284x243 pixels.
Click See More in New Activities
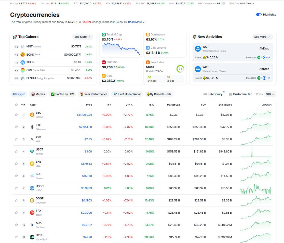click(262, 37)
